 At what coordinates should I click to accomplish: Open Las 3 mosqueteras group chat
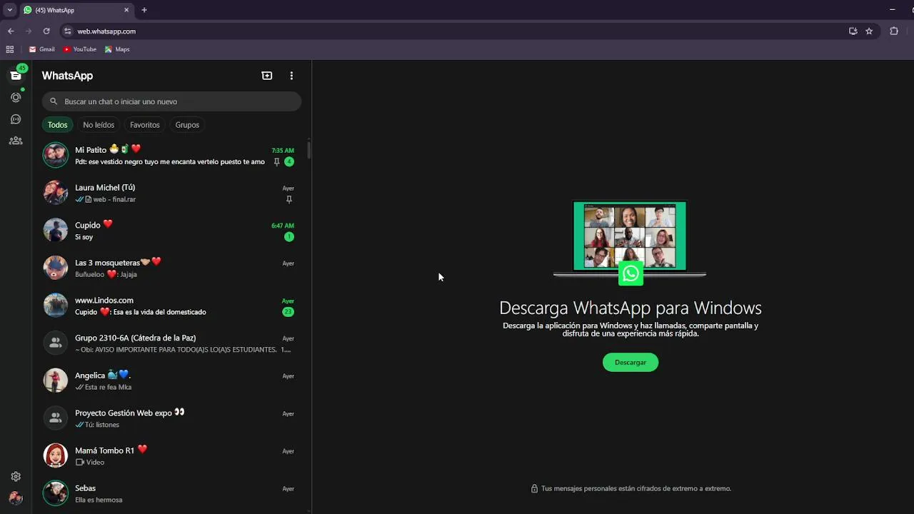pyautogui.click(x=170, y=268)
